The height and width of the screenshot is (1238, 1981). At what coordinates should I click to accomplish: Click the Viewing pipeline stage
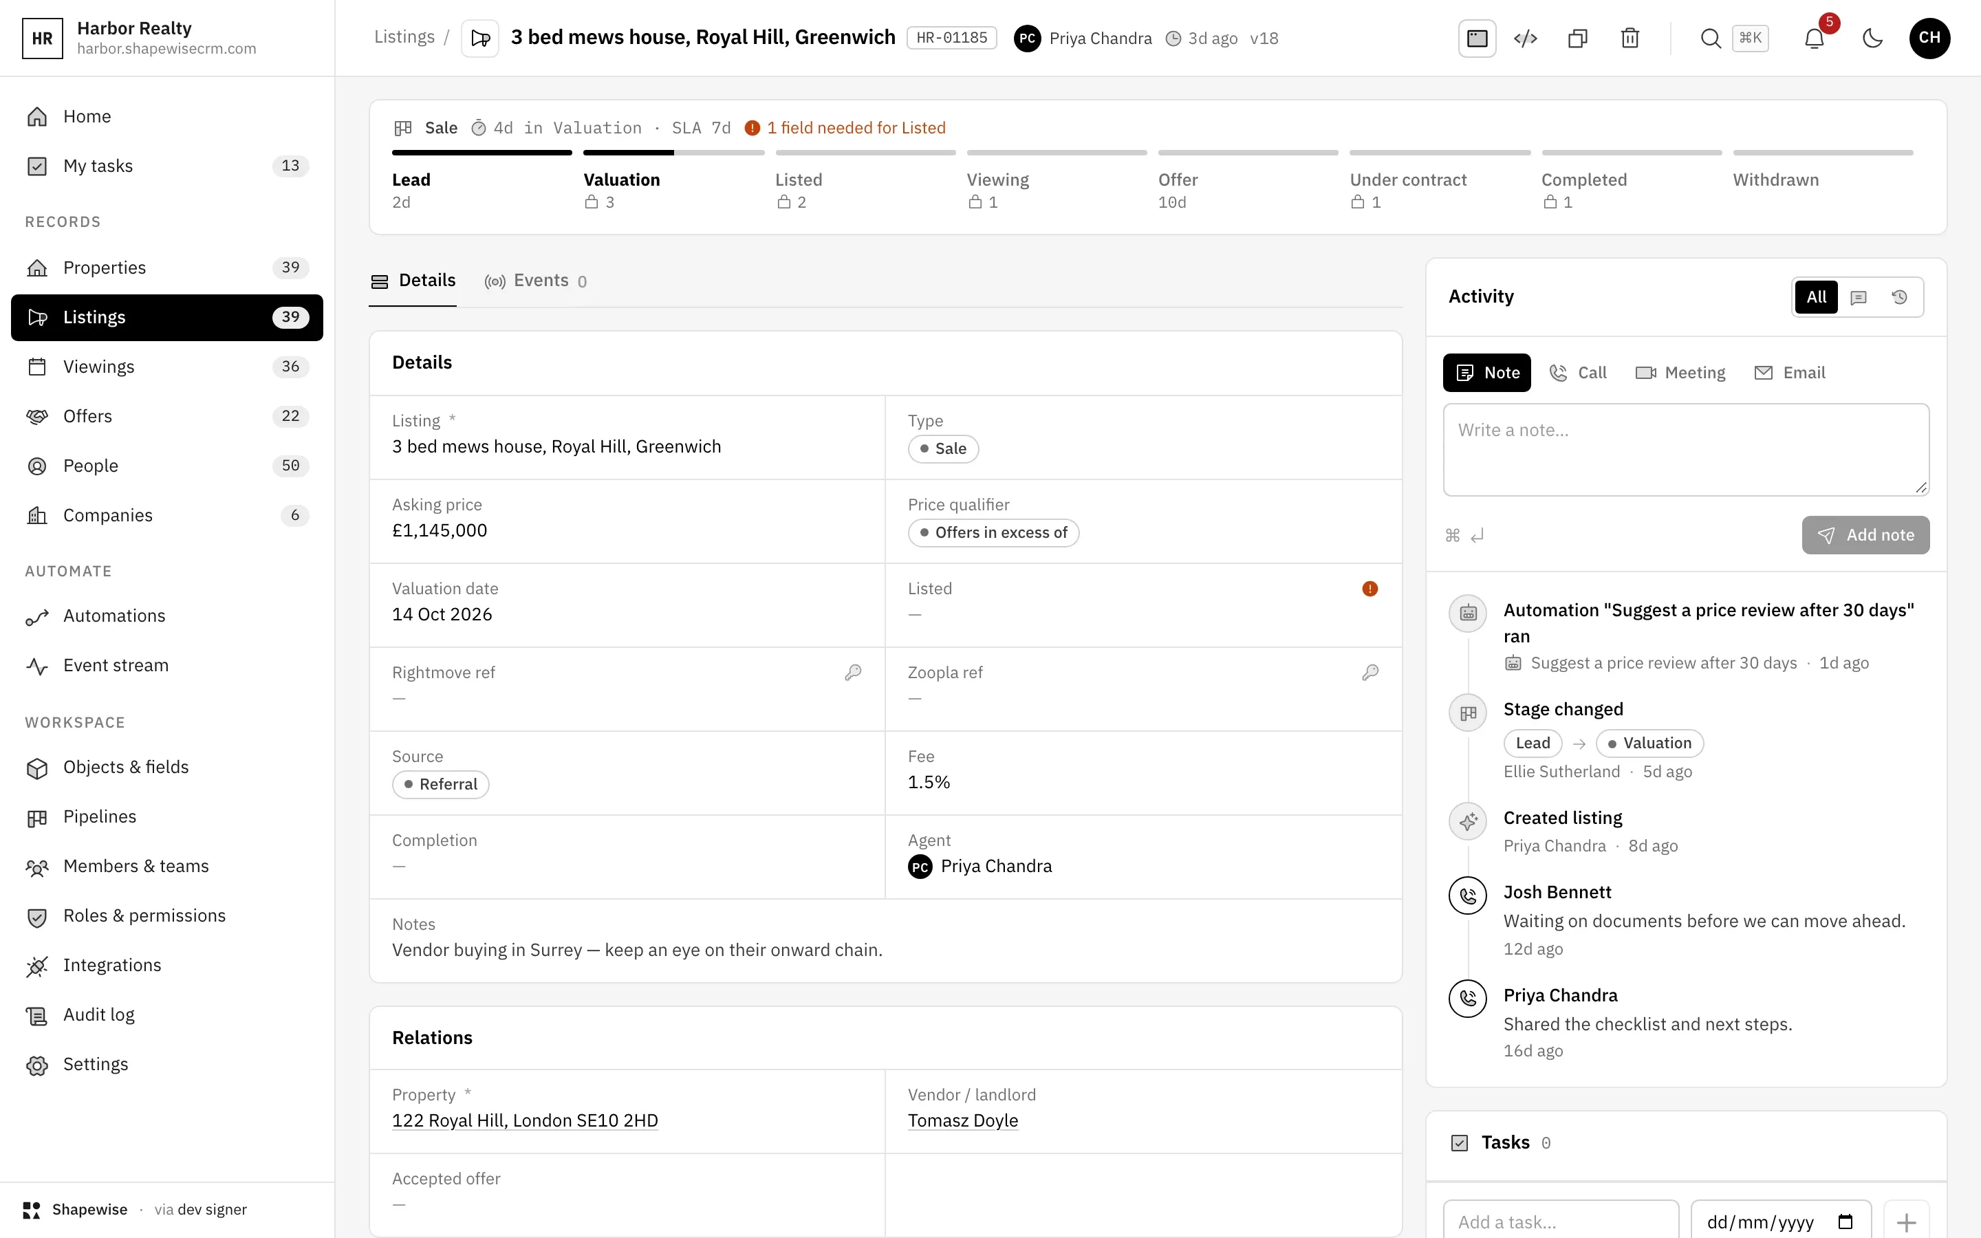click(x=1057, y=181)
